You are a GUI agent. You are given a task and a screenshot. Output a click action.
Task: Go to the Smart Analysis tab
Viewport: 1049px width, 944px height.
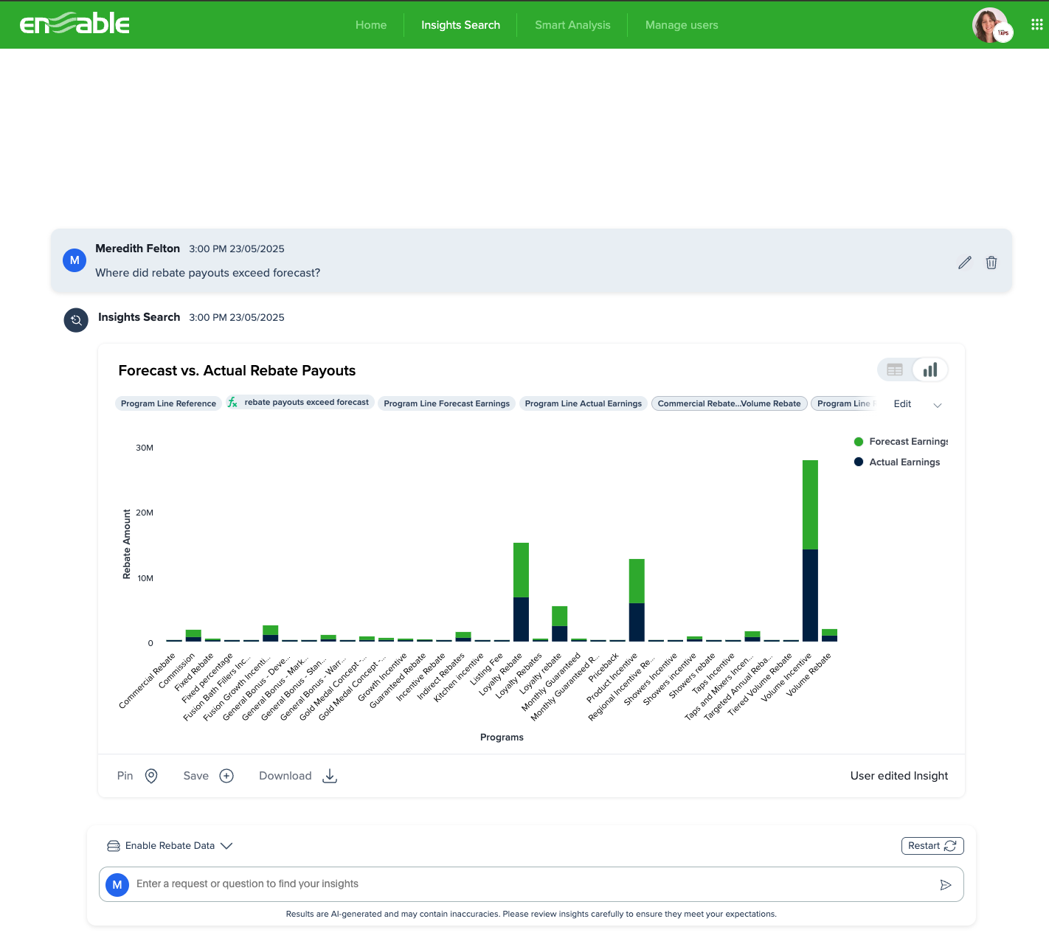pyautogui.click(x=572, y=25)
